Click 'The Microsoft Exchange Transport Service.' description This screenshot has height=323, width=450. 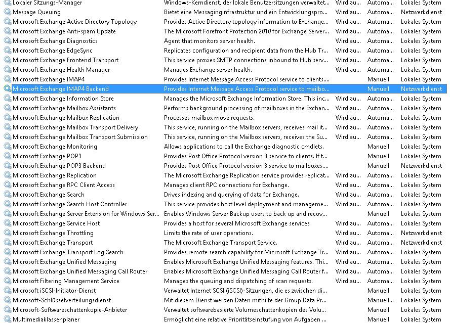point(220,243)
